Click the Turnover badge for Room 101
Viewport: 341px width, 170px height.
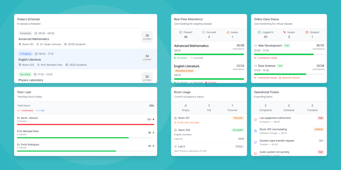(238, 118)
